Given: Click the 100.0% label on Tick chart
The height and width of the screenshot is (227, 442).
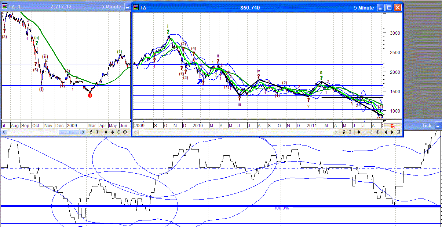Looking at the screenshot, I should 281,208.
